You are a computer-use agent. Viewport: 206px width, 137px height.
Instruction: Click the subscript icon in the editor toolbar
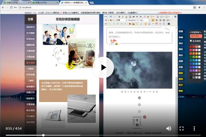click(x=141, y=17)
